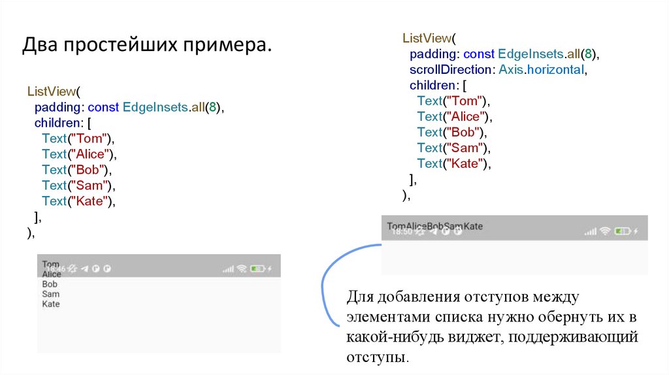Select the "Kate" list item in the left phone
Screen dimensions: 669x375
click(51, 304)
